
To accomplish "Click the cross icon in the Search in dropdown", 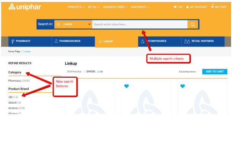I will pos(59,24).
